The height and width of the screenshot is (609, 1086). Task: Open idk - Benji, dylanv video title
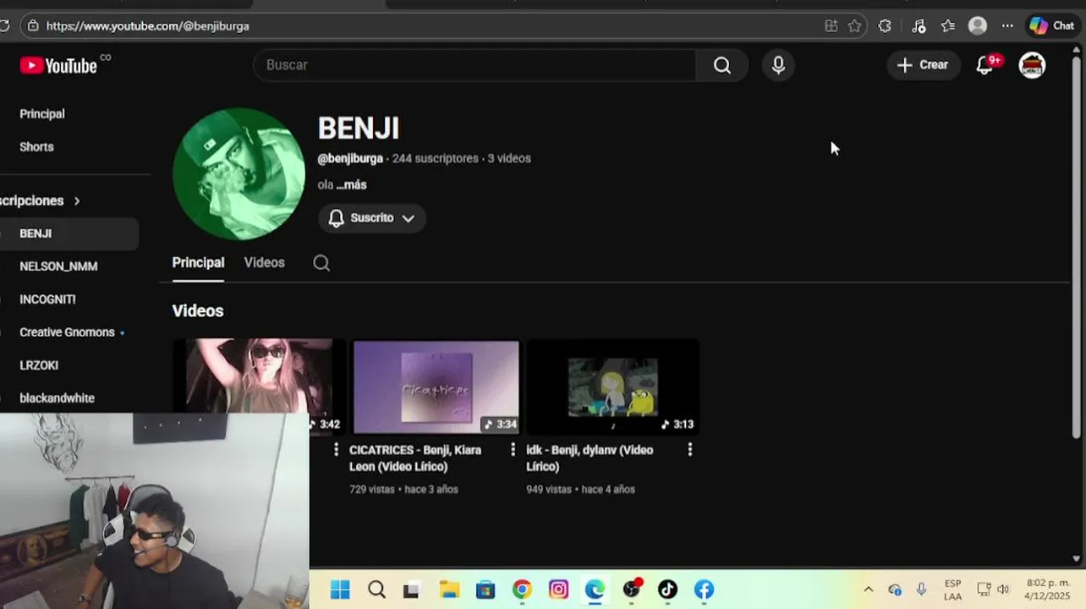pyautogui.click(x=590, y=458)
